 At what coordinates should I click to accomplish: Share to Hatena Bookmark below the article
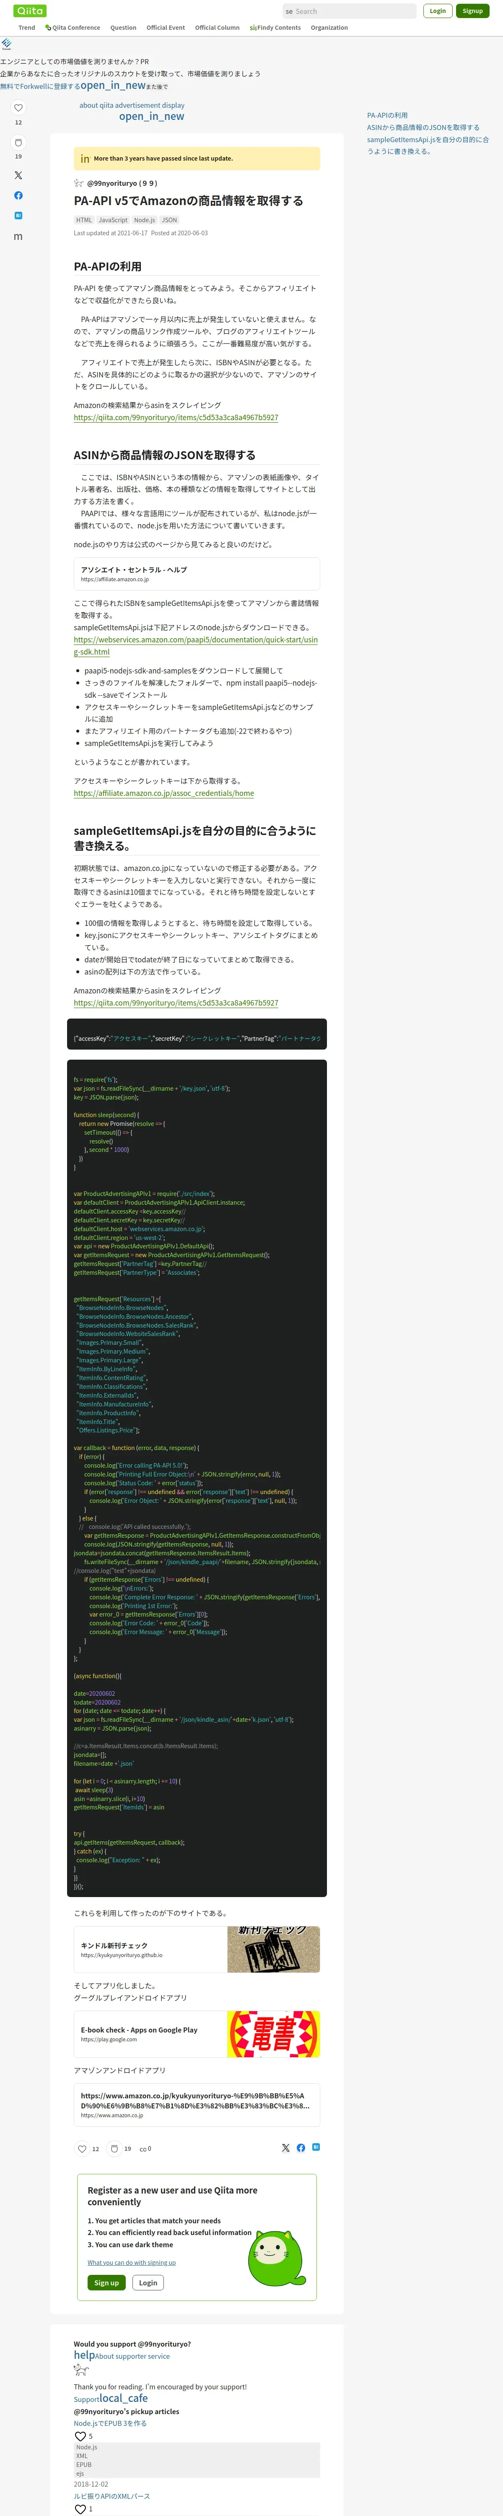316,2147
